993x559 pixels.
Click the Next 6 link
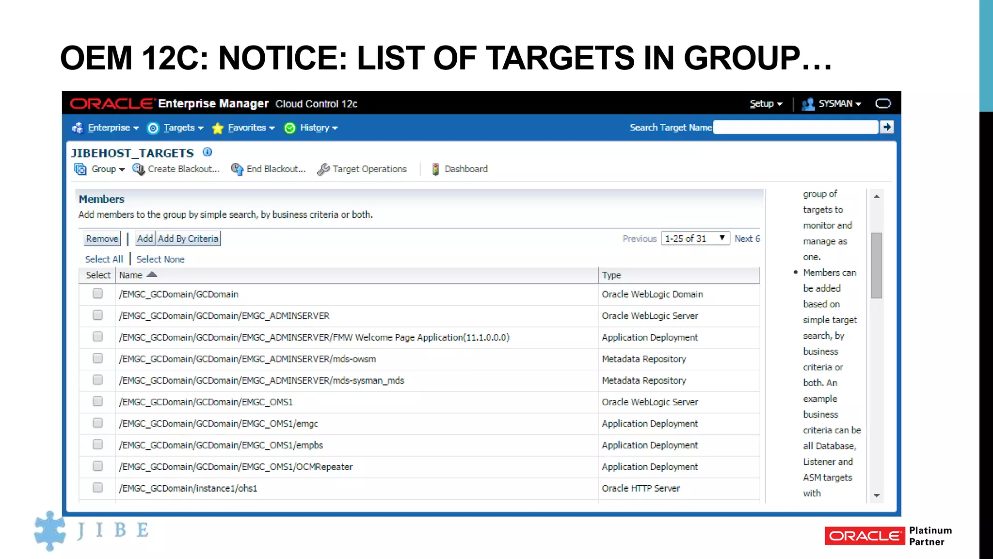[747, 238]
